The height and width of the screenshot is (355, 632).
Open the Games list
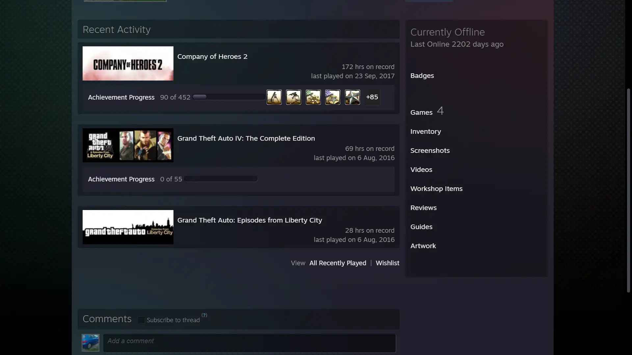[421, 112]
